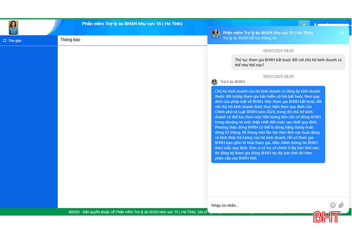Screen dimensions: 352x234
Task: Open the emoji picker in chat
Action: pos(333,205)
